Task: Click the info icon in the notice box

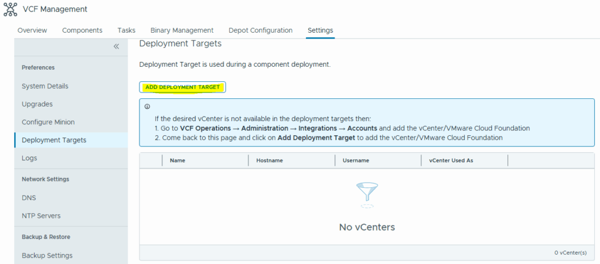Action: [147, 107]
